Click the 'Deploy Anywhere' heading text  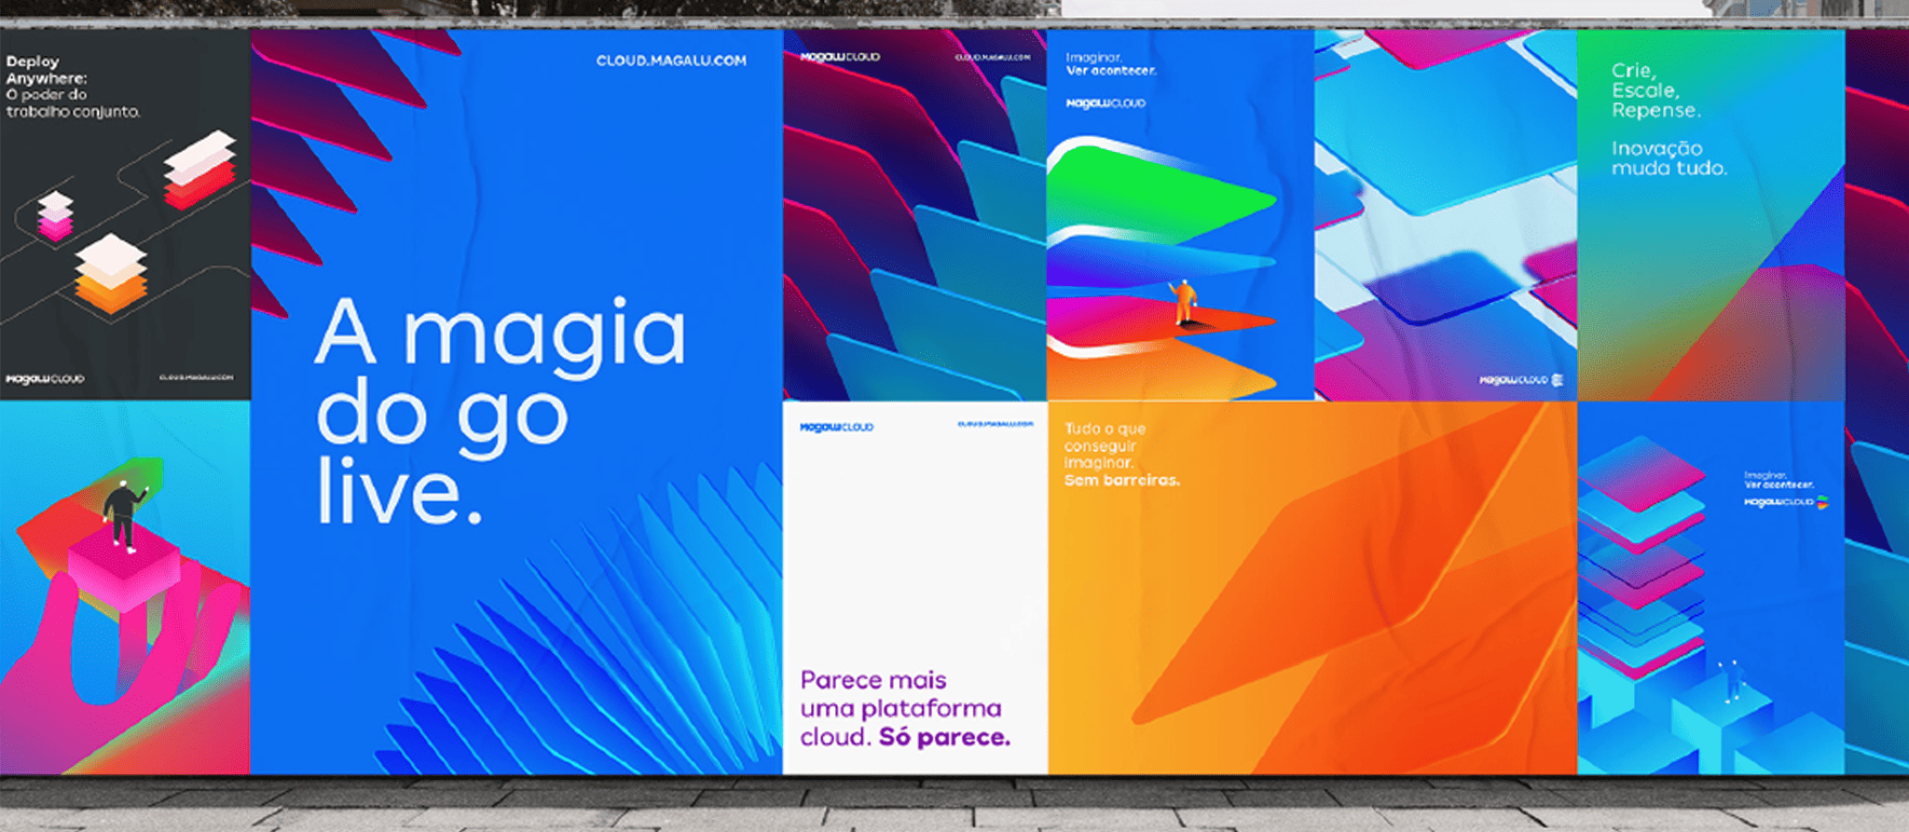click(x=47, y=70)
